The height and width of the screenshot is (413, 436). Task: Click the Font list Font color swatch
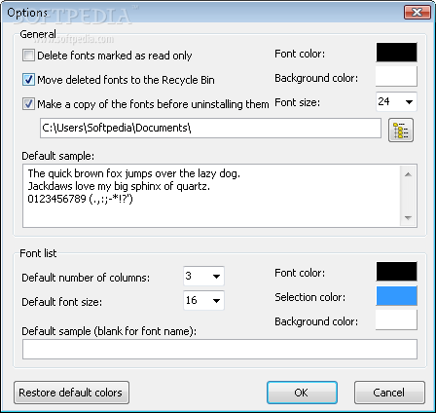coord(396,272)
